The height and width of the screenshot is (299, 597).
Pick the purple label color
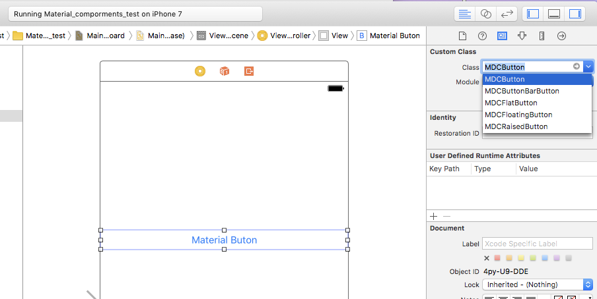(557, 258)
